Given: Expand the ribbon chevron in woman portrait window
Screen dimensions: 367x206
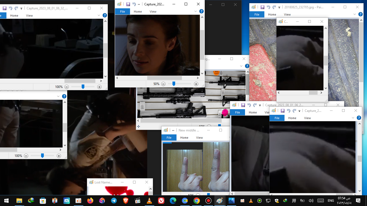Looking at the screenshot, I should [x=196, y=11].
